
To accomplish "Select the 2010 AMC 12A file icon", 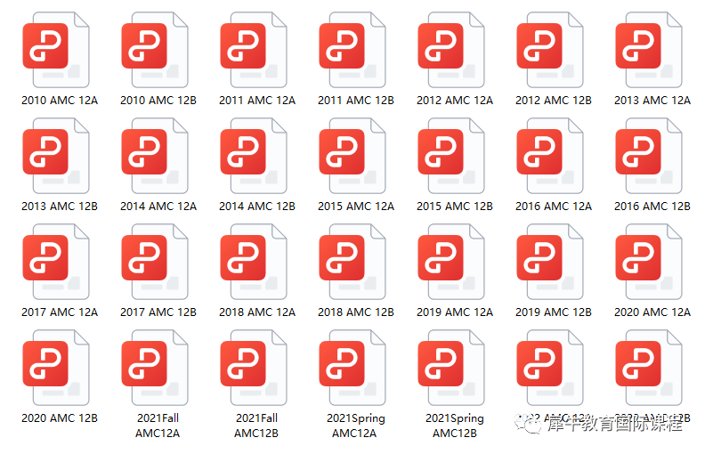I will point(55,47).
